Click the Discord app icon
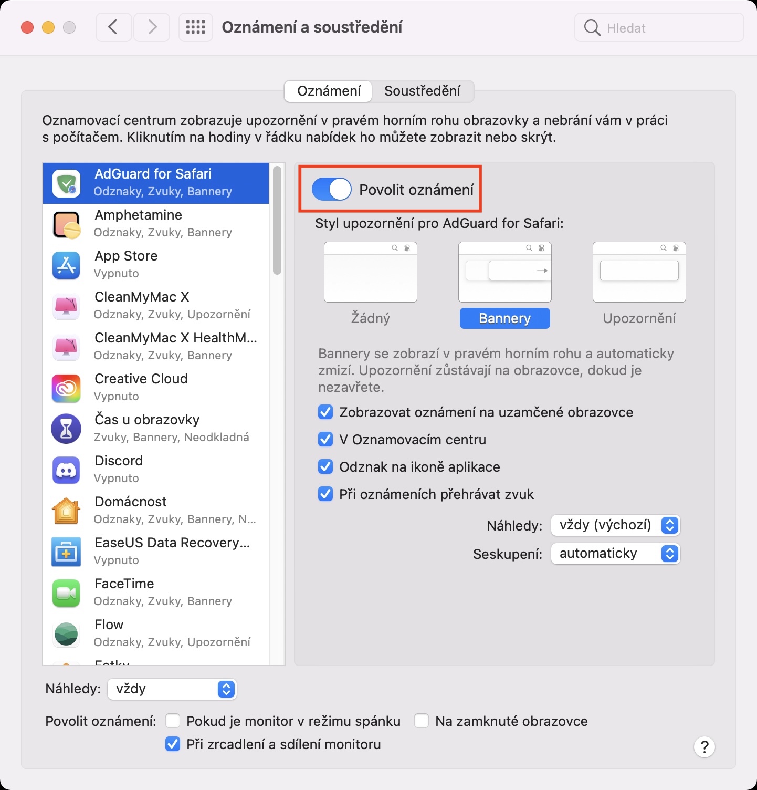This screenshot has width=757, height=790. [66, 470]
